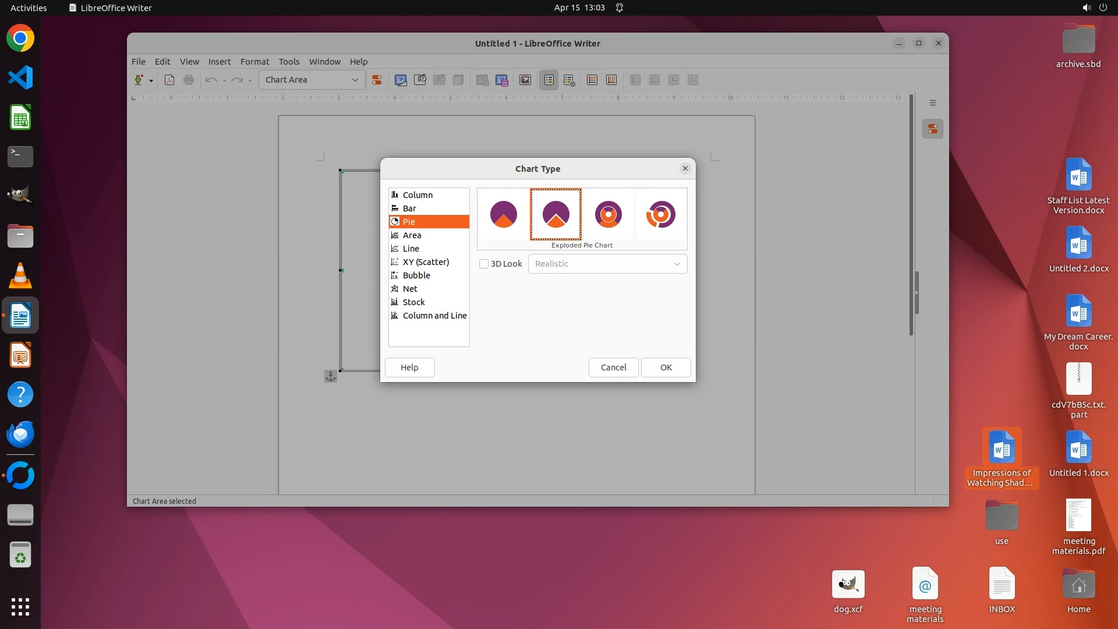Enable the 3D Look checkbox
Image resolution: width=1118 pixels, height=629 pixels.
484,264
